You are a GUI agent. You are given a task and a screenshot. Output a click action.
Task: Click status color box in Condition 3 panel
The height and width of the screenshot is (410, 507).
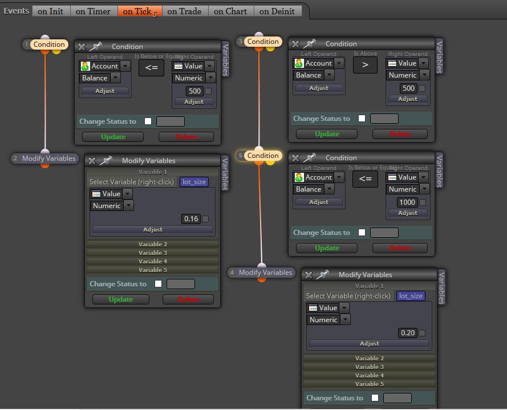[x=384, y=119]
